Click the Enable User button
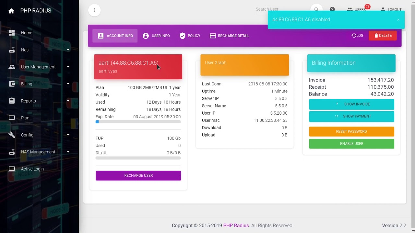The width and height of the screenshot is (415, 233). (x=351, y=144)
